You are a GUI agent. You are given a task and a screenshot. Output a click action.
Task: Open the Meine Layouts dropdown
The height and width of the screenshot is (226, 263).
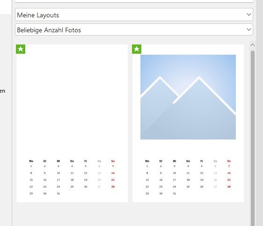pos(134,15)
